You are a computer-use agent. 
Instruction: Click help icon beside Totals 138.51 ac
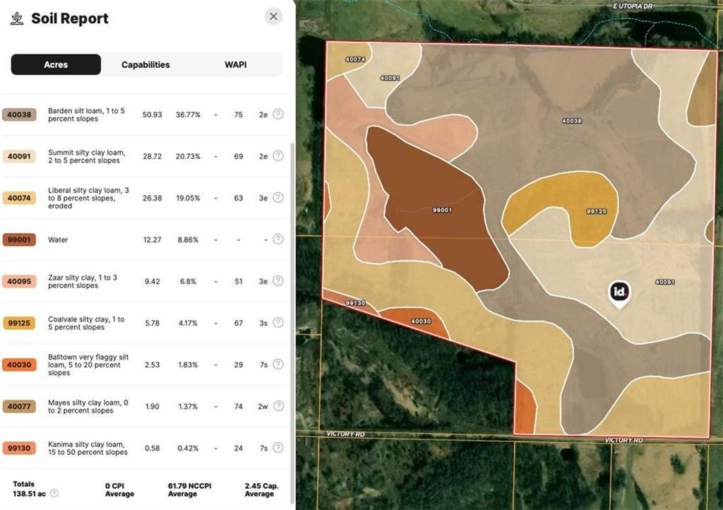point(54,493)
